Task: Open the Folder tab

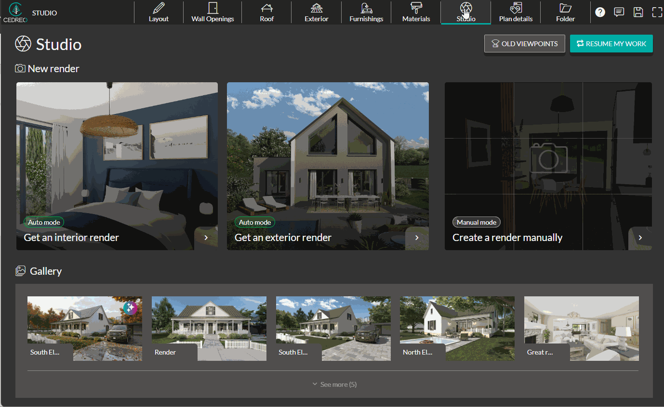Action: point(565,13)
